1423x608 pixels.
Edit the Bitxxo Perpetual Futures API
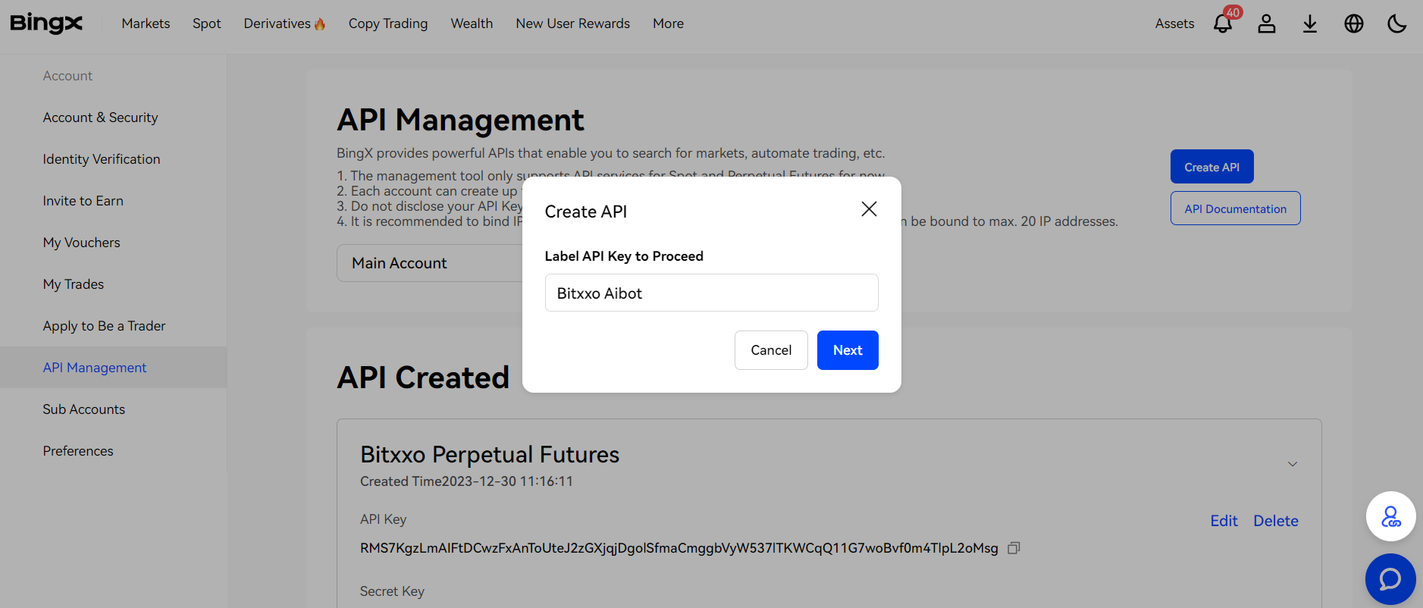pos(1224,521)
